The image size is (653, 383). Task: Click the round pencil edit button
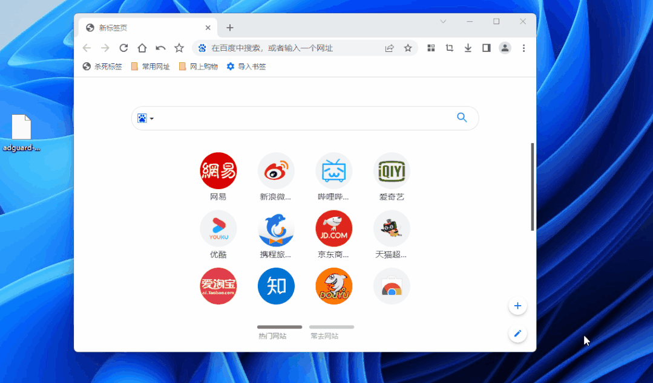(517, 334)
